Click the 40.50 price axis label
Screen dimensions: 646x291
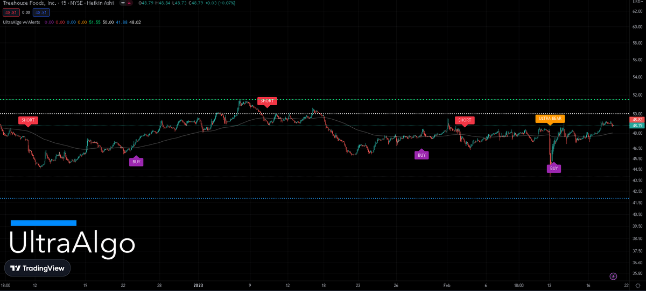(x=638, y=214)
